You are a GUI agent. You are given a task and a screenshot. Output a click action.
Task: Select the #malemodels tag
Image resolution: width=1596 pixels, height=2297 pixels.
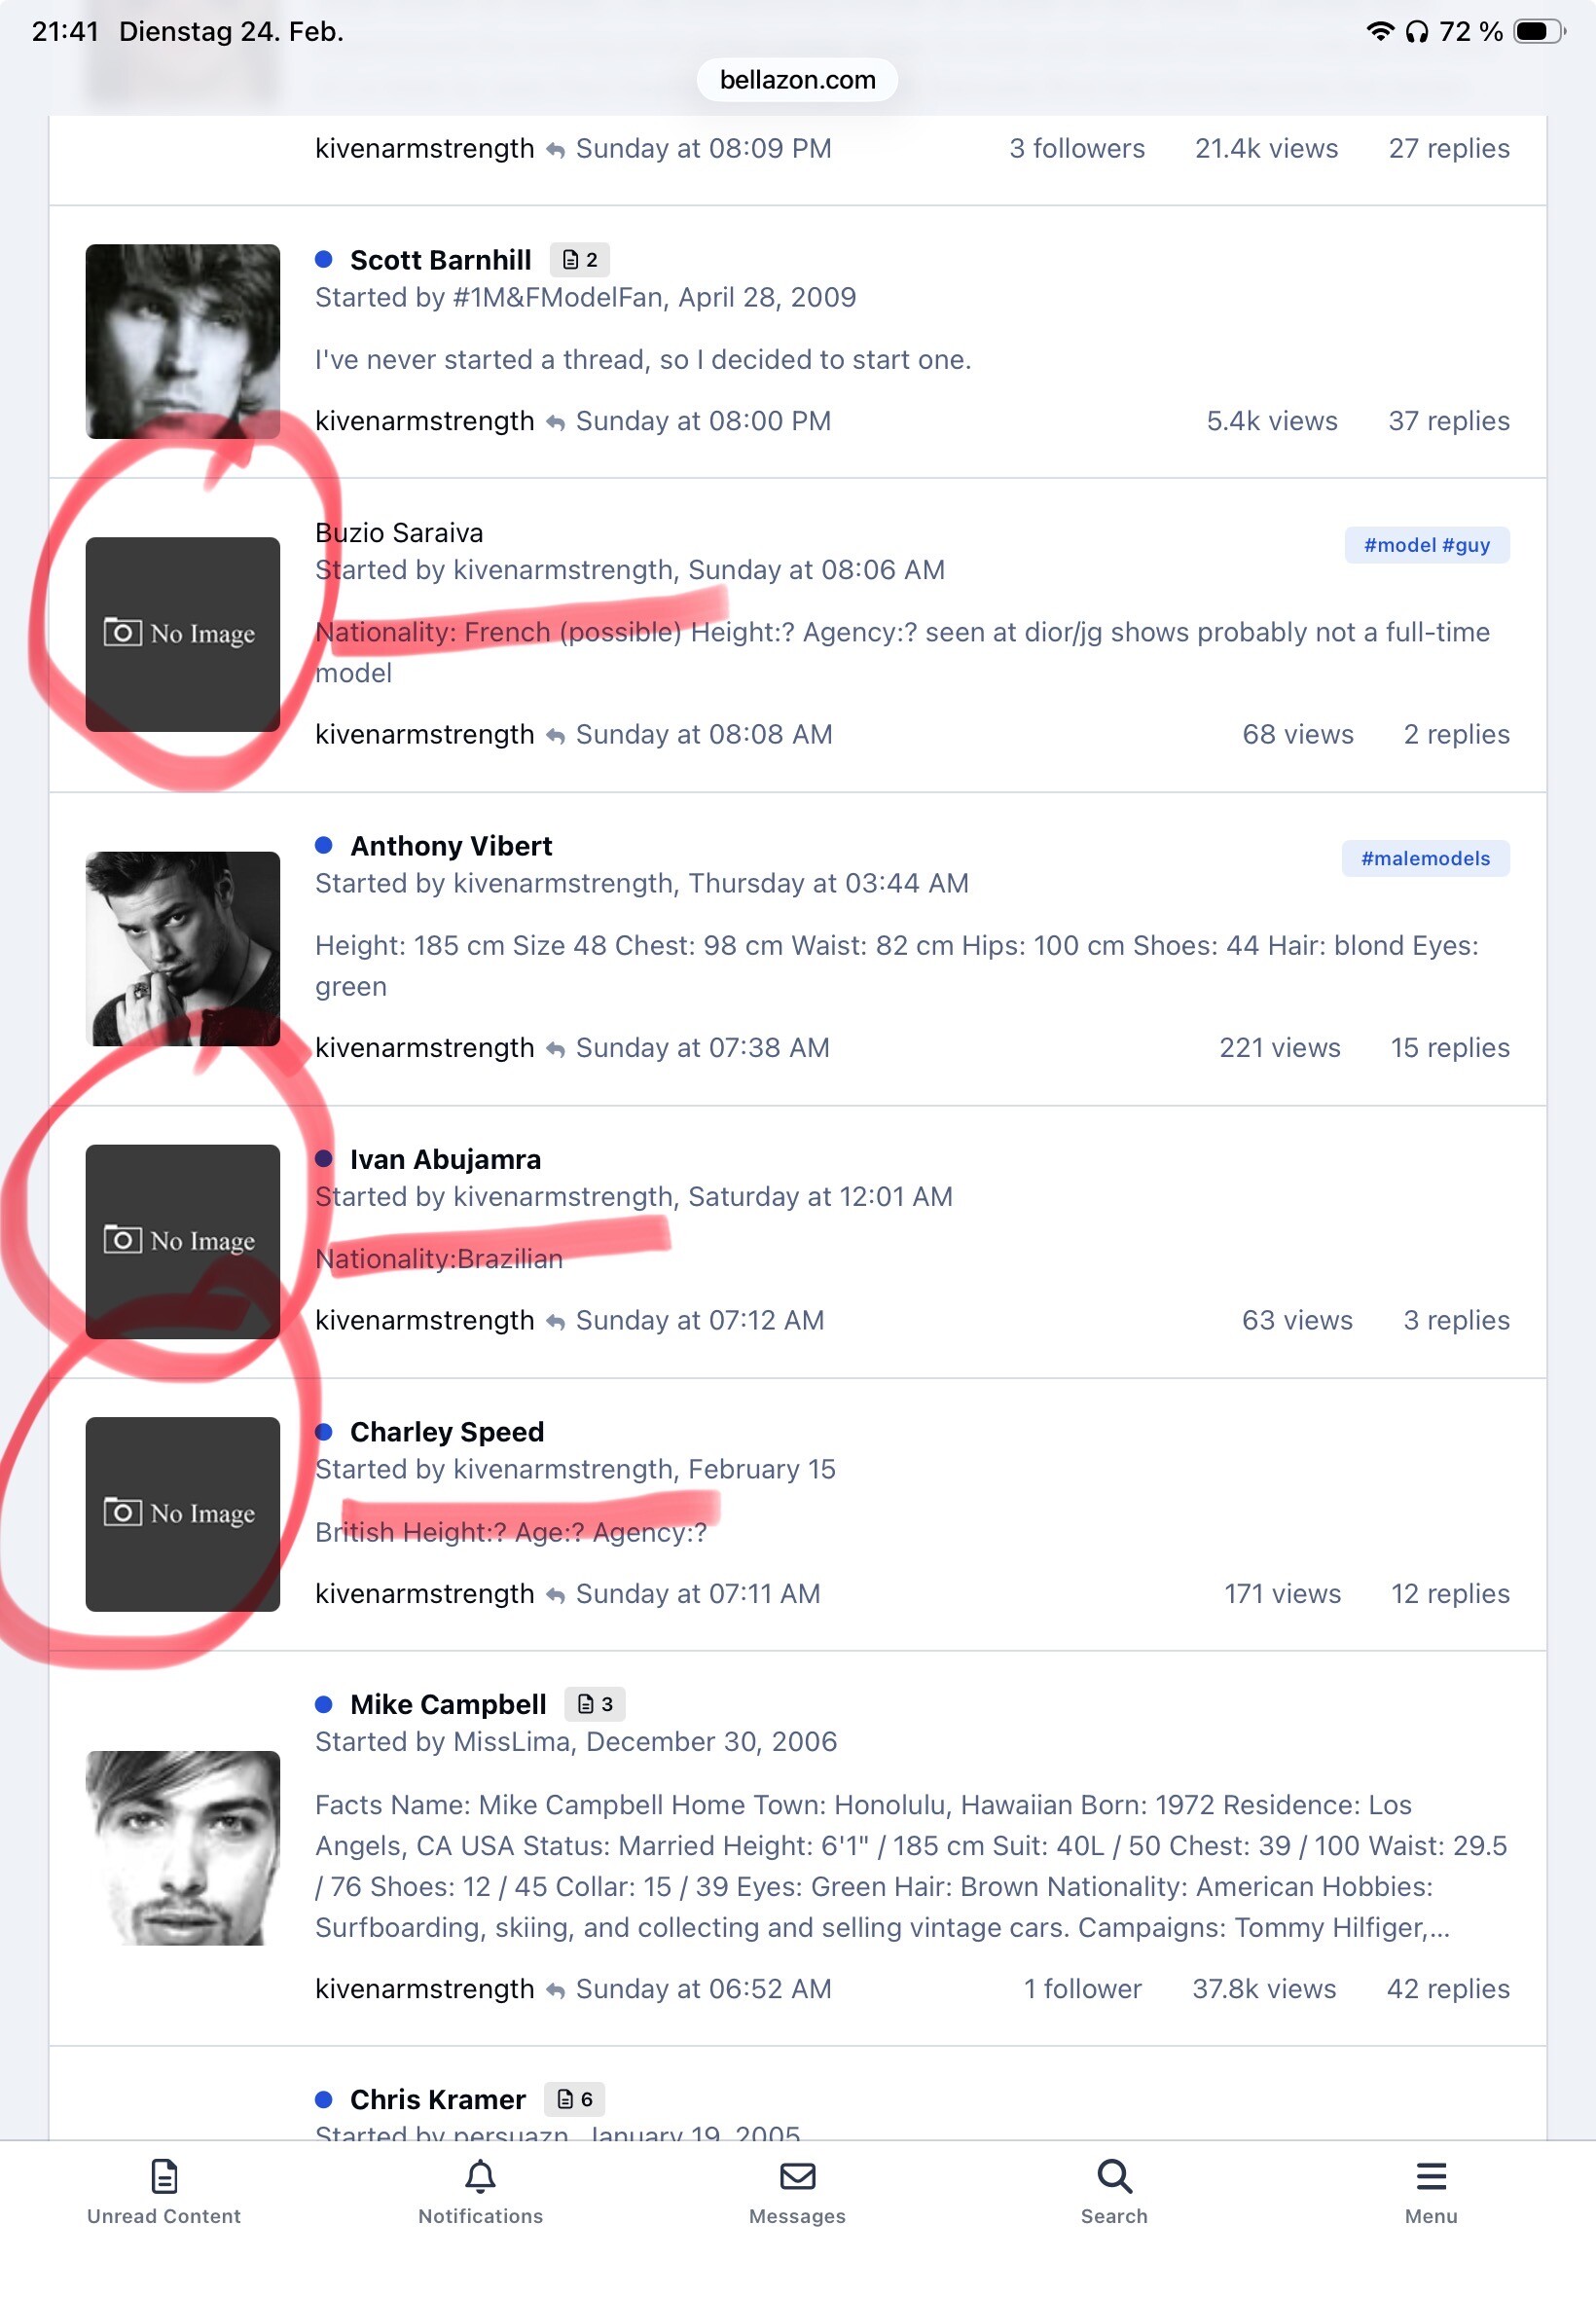tap(1425, 858)
